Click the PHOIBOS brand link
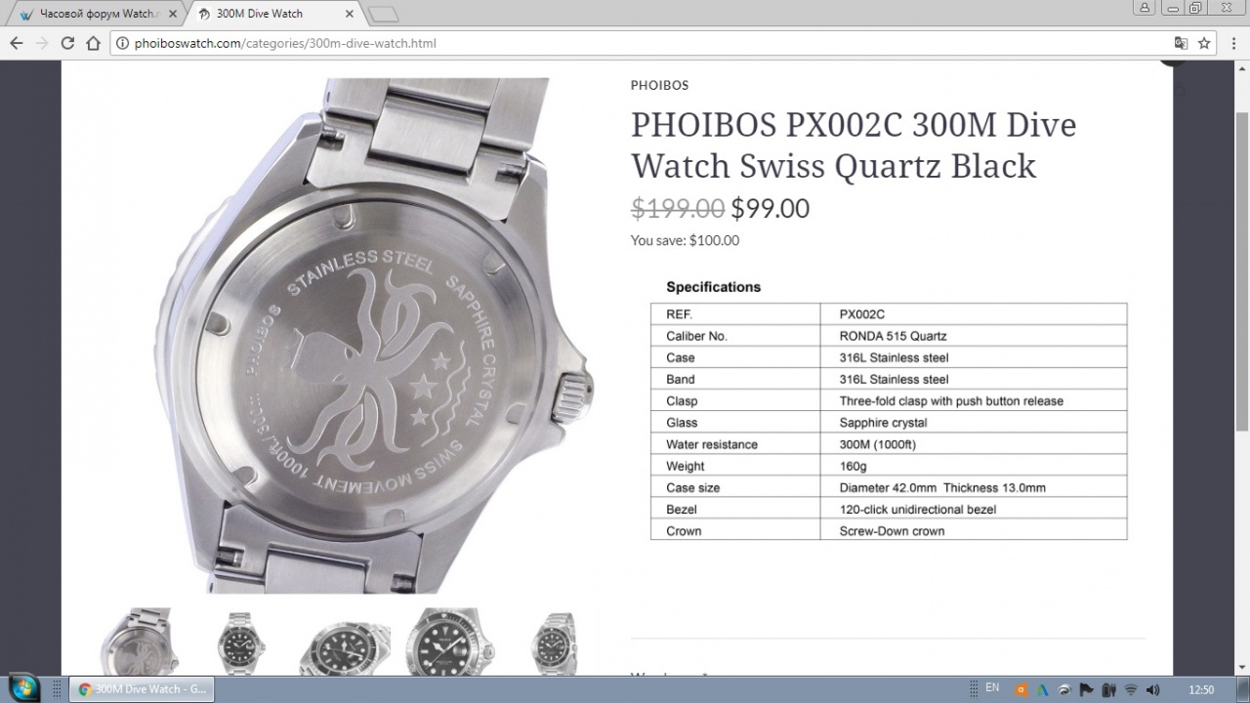The image size is (1250, 703). [x=659, y=85]
